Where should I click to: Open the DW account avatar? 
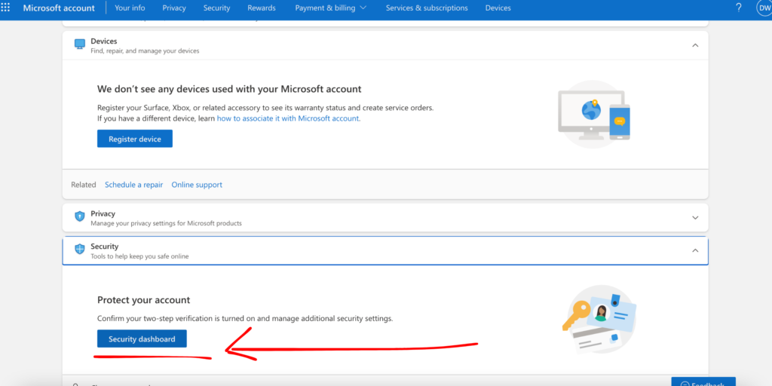click(763, 8)
